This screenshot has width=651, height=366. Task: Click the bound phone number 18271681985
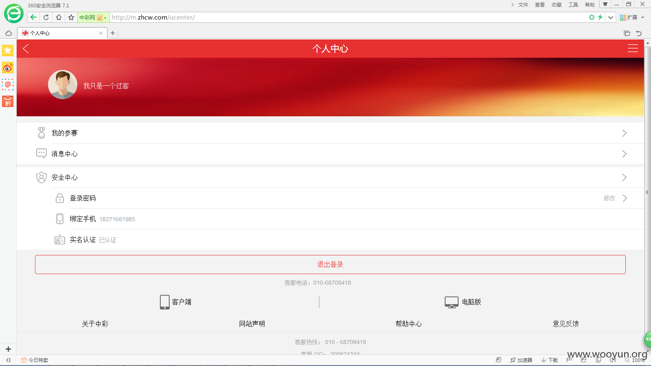(117, 219)
